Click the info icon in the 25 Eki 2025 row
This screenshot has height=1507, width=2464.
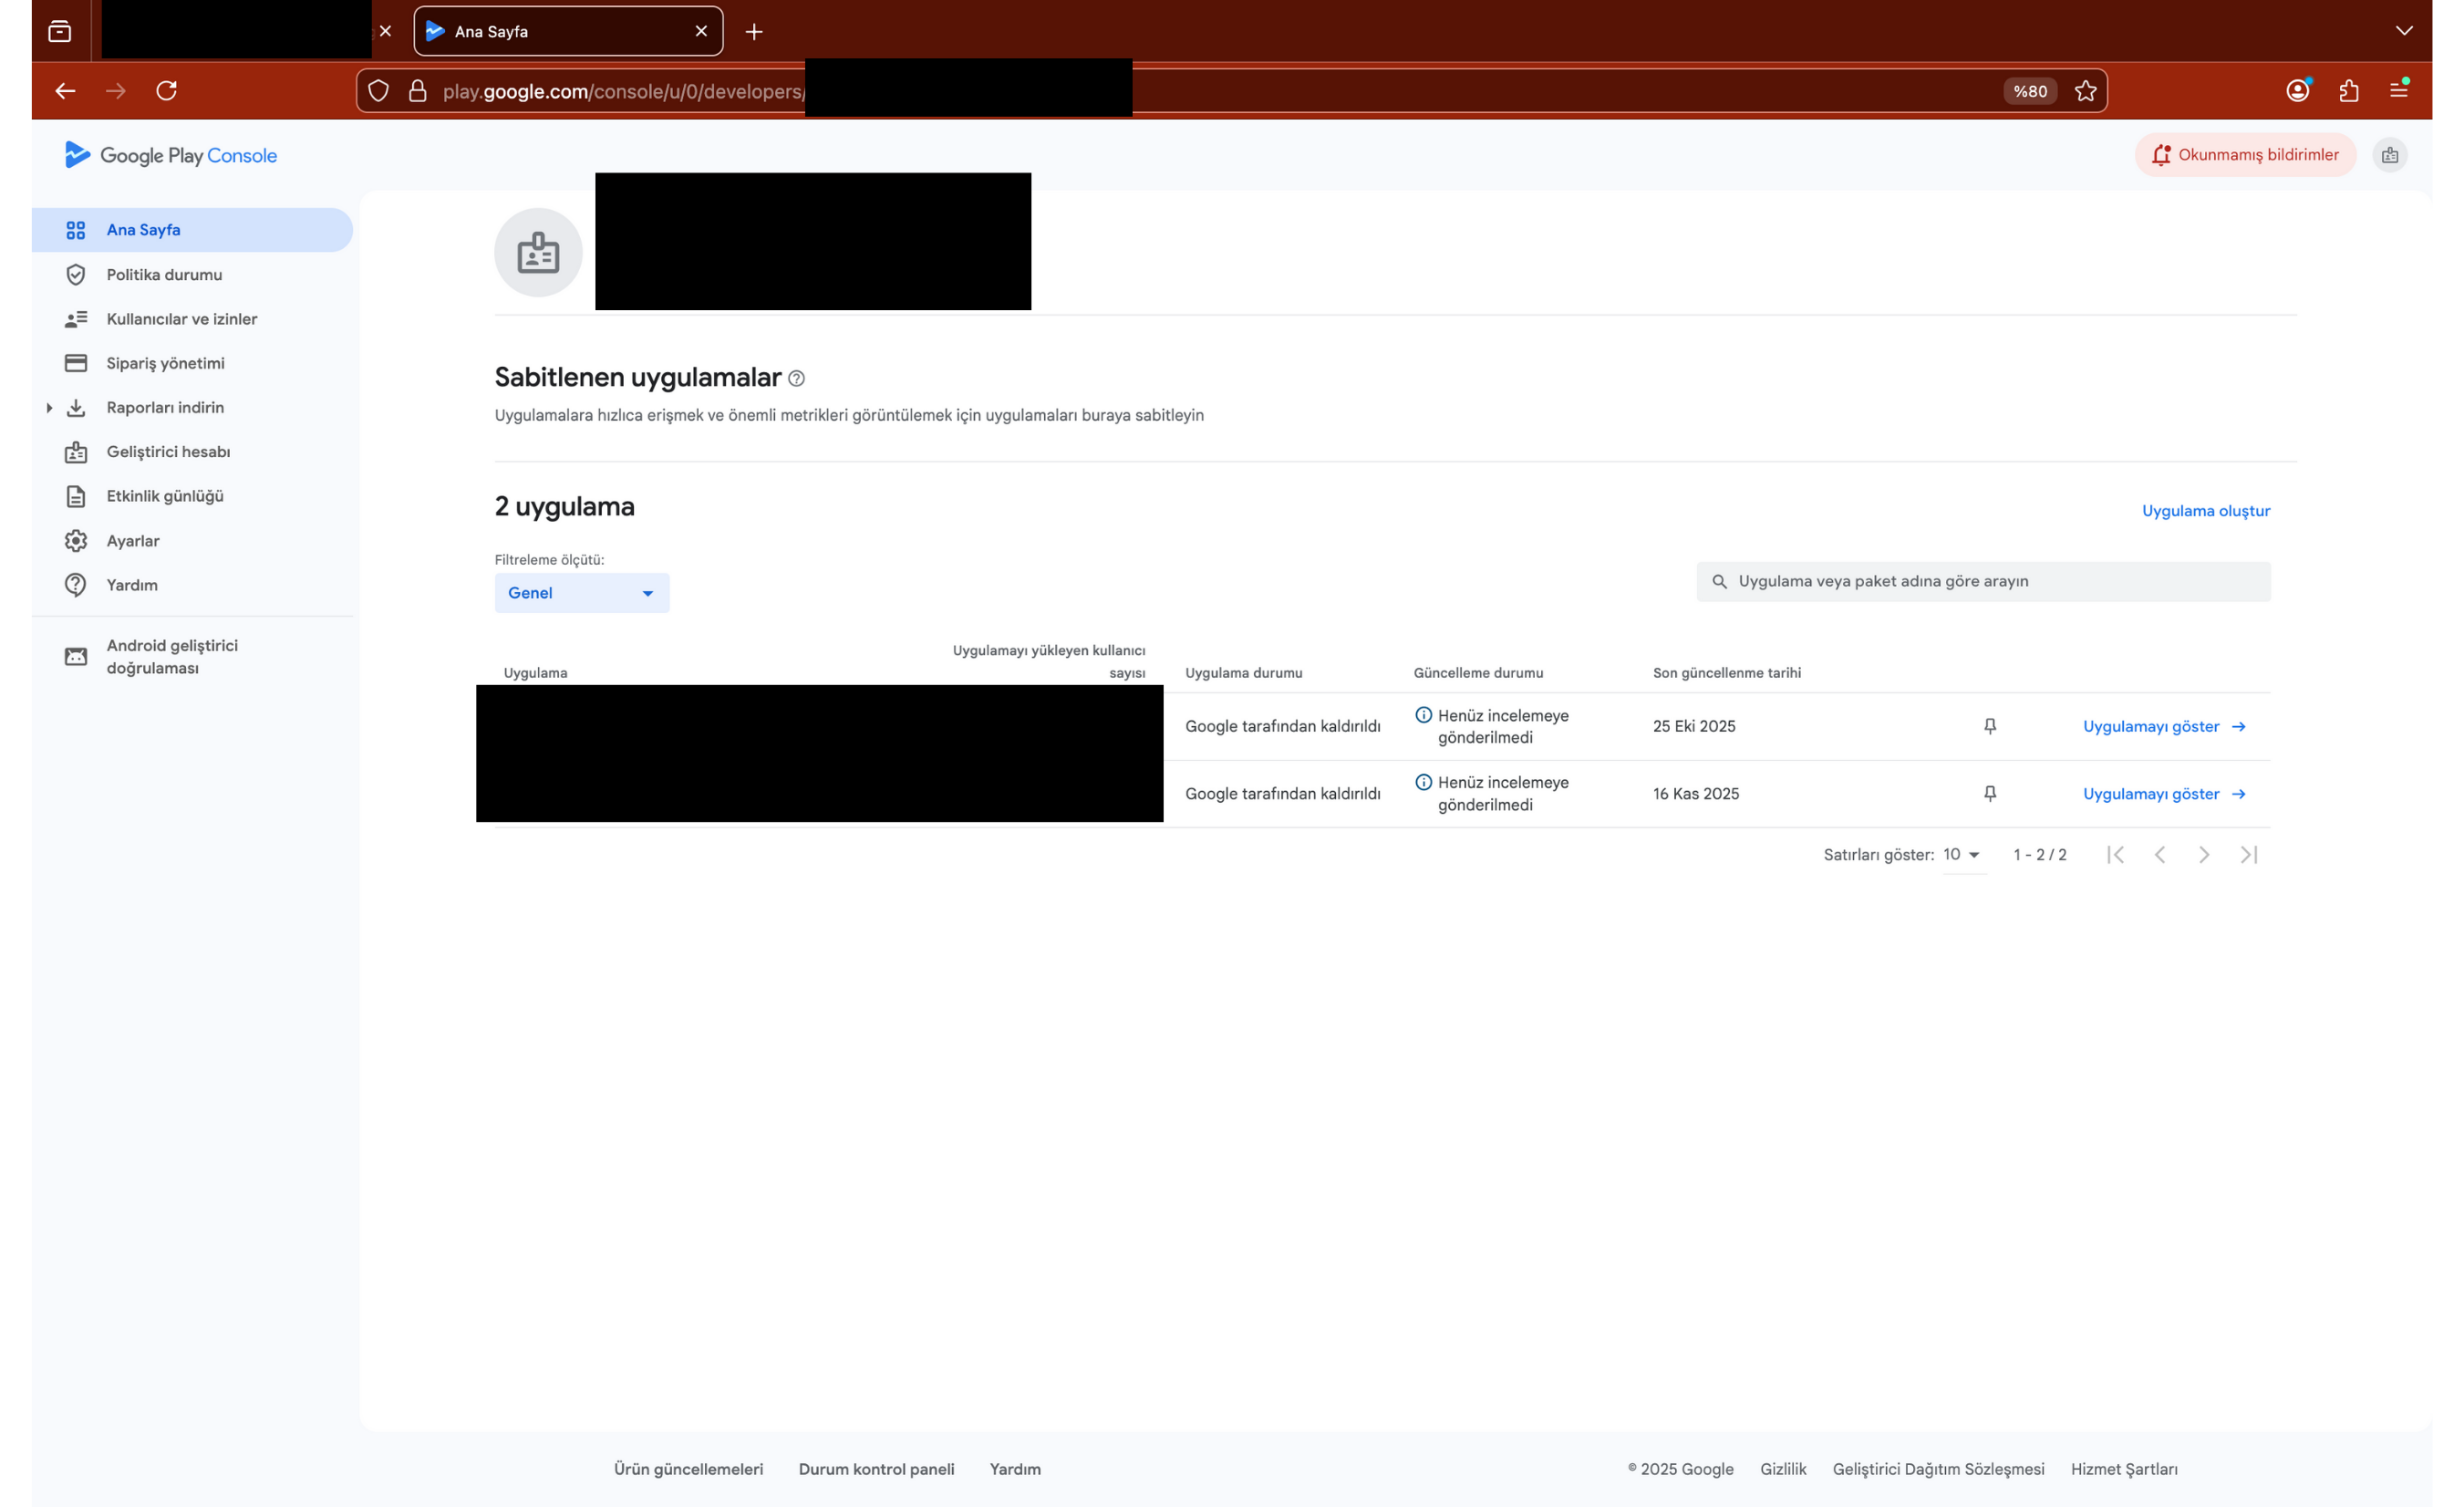(x=1423, y=715)
